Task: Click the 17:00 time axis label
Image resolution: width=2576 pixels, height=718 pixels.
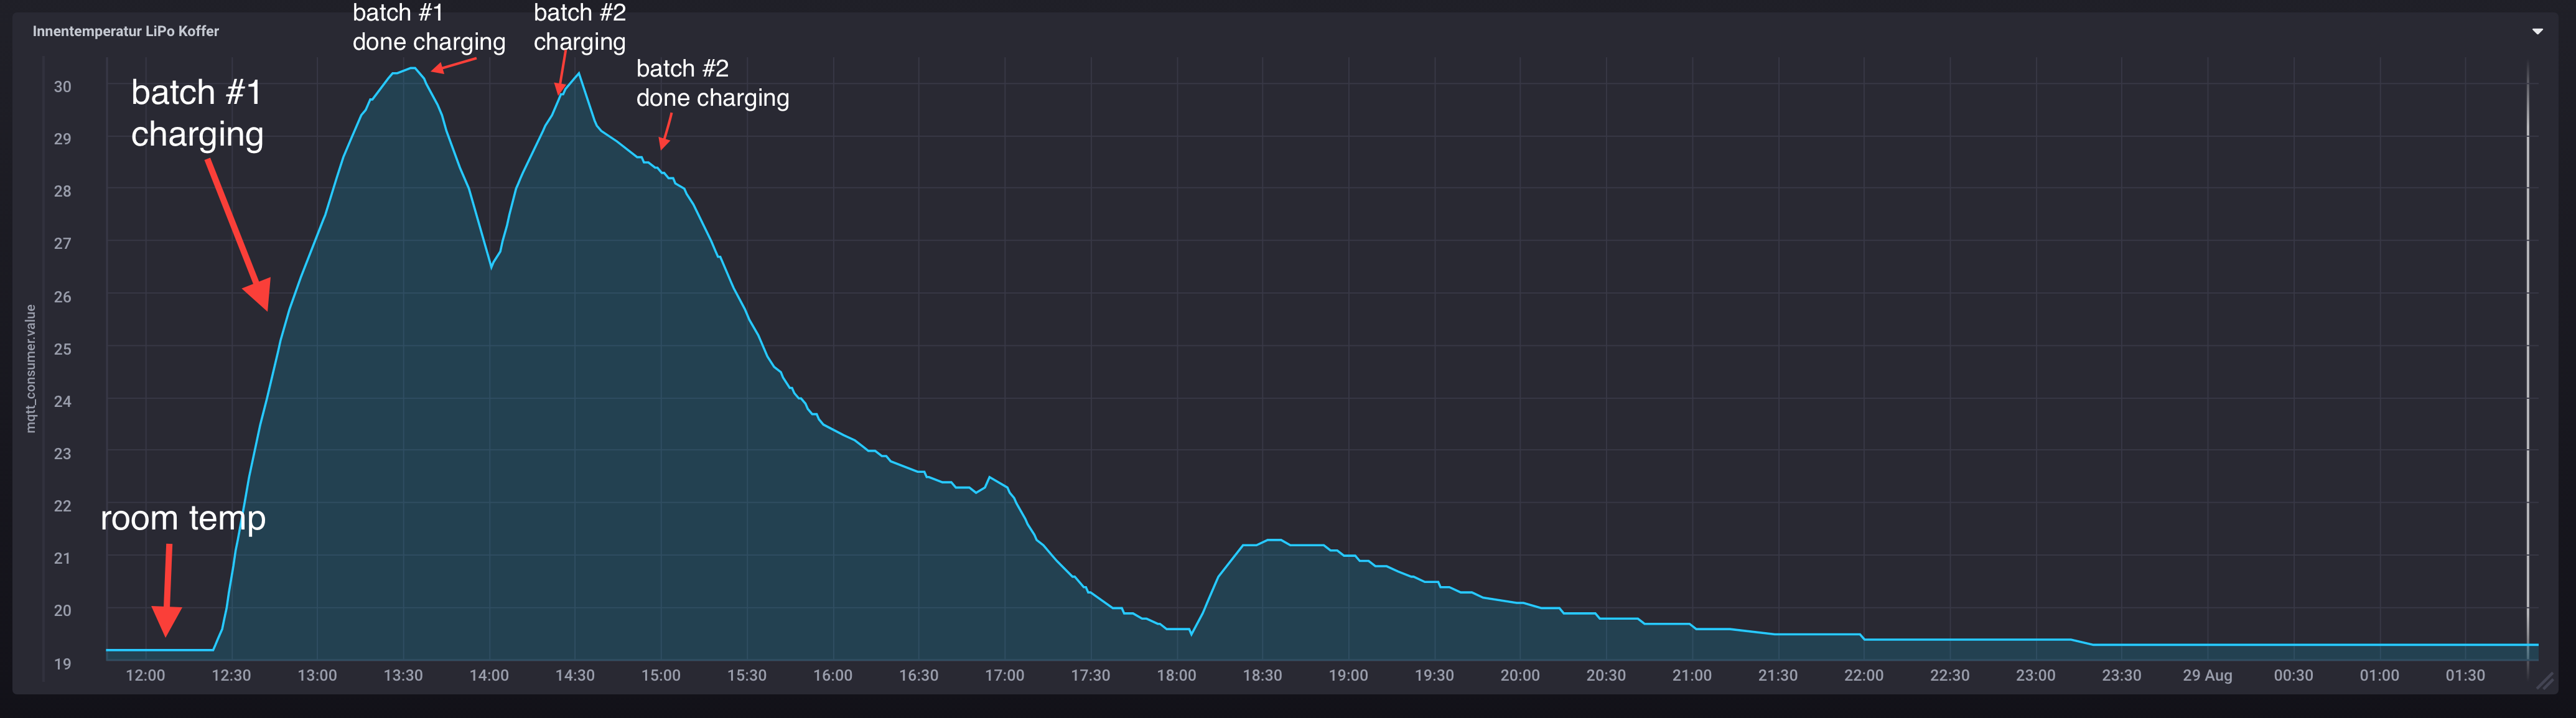Action: 1005,675
